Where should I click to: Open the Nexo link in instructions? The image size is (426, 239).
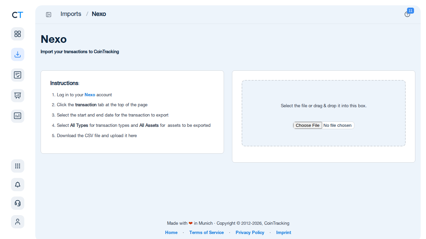[x=90, y=95]
